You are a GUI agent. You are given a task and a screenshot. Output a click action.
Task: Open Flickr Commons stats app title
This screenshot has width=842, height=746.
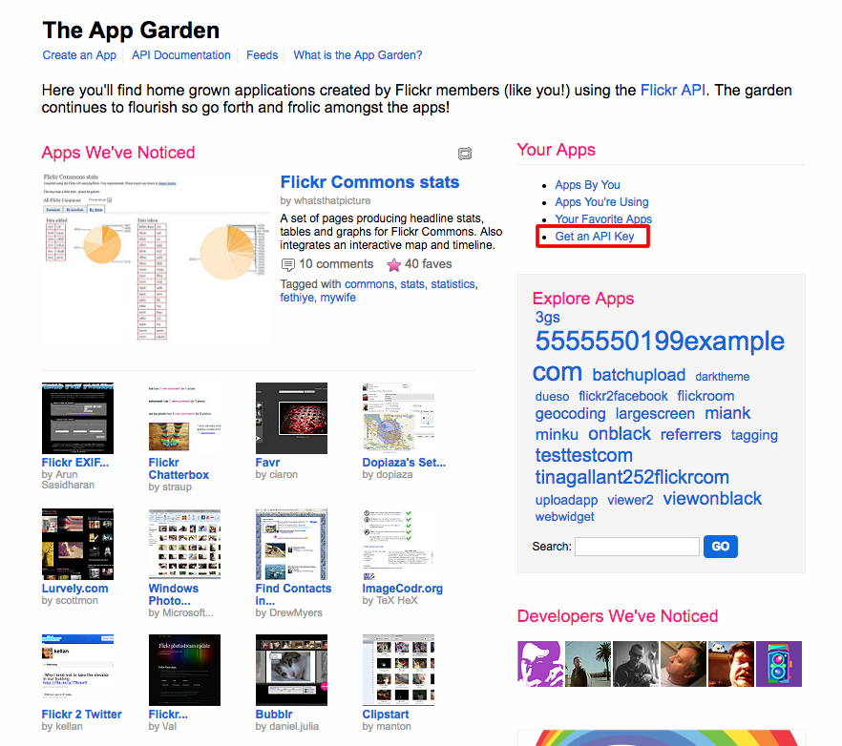369,182
